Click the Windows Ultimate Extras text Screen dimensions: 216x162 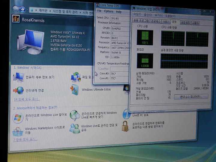(x=96, y=89)
